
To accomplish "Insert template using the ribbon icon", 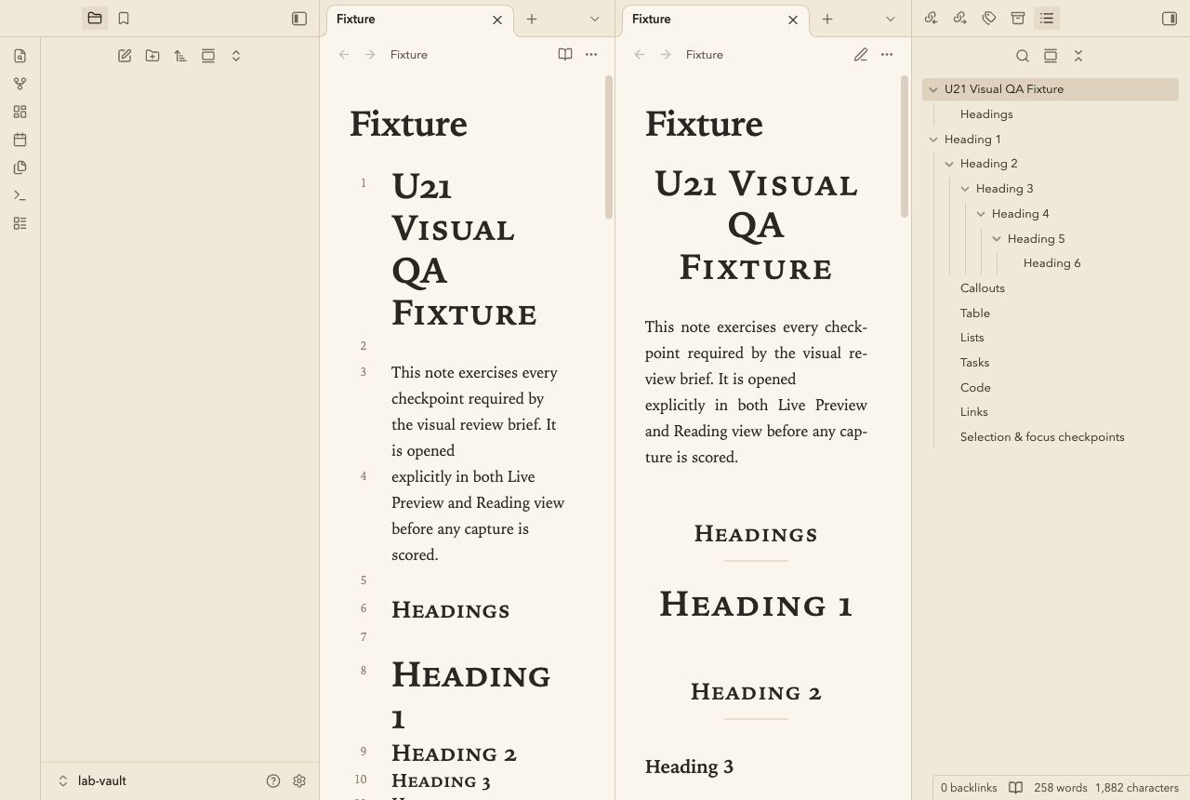I will (x=20, y=167).
